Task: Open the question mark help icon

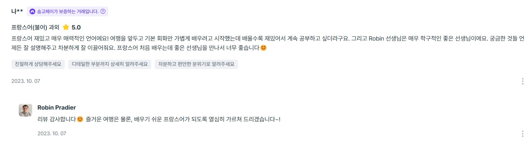Action: (x=103, y=11)
